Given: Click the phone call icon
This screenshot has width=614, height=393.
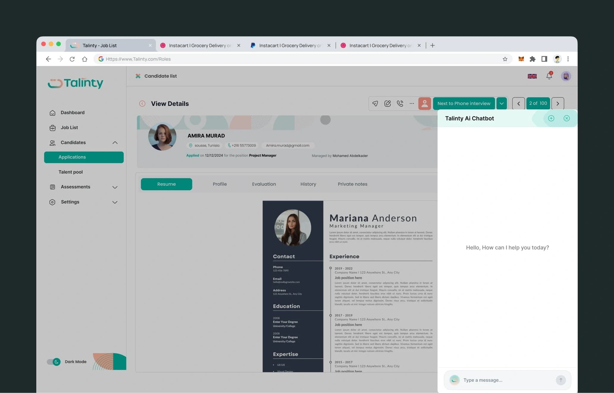Looking at the screenshot, I should 400,103.
